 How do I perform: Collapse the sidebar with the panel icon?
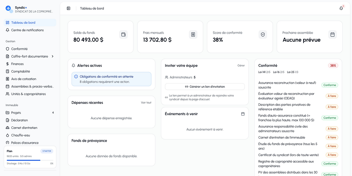click(x=68, y=8)
